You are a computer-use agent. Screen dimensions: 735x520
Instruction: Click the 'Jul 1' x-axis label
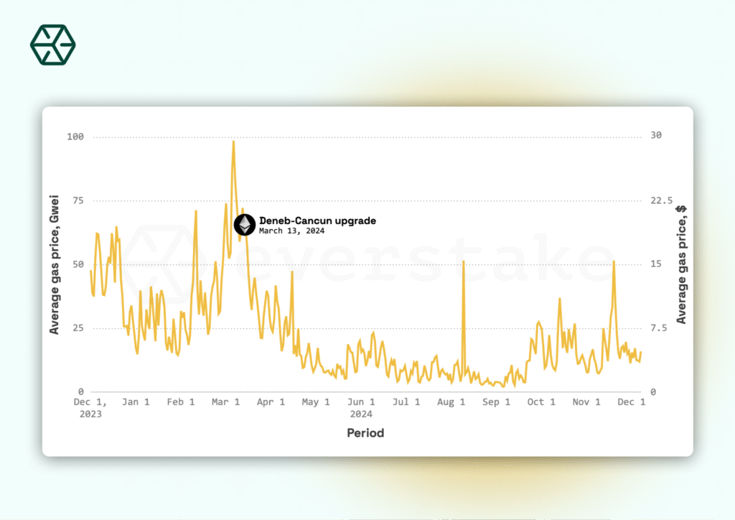[x=406, y=401]
